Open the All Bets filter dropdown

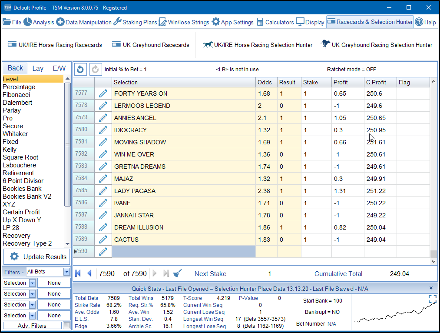tap(66, 272)
